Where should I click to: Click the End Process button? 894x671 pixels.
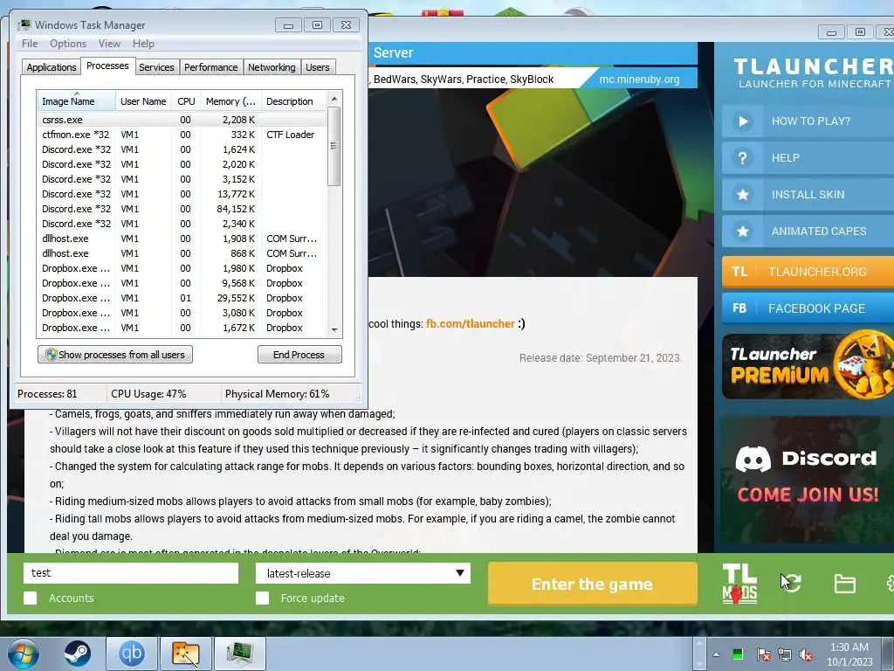click(299, 355)
